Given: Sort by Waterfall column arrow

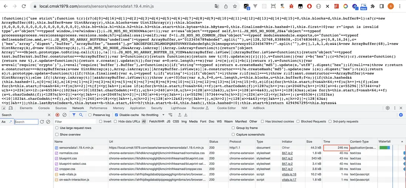Looking at the screenshot, I should click(x=402, y=141).
